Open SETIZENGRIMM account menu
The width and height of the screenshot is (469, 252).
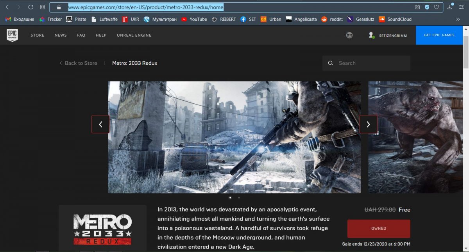[x=387, y=35]
